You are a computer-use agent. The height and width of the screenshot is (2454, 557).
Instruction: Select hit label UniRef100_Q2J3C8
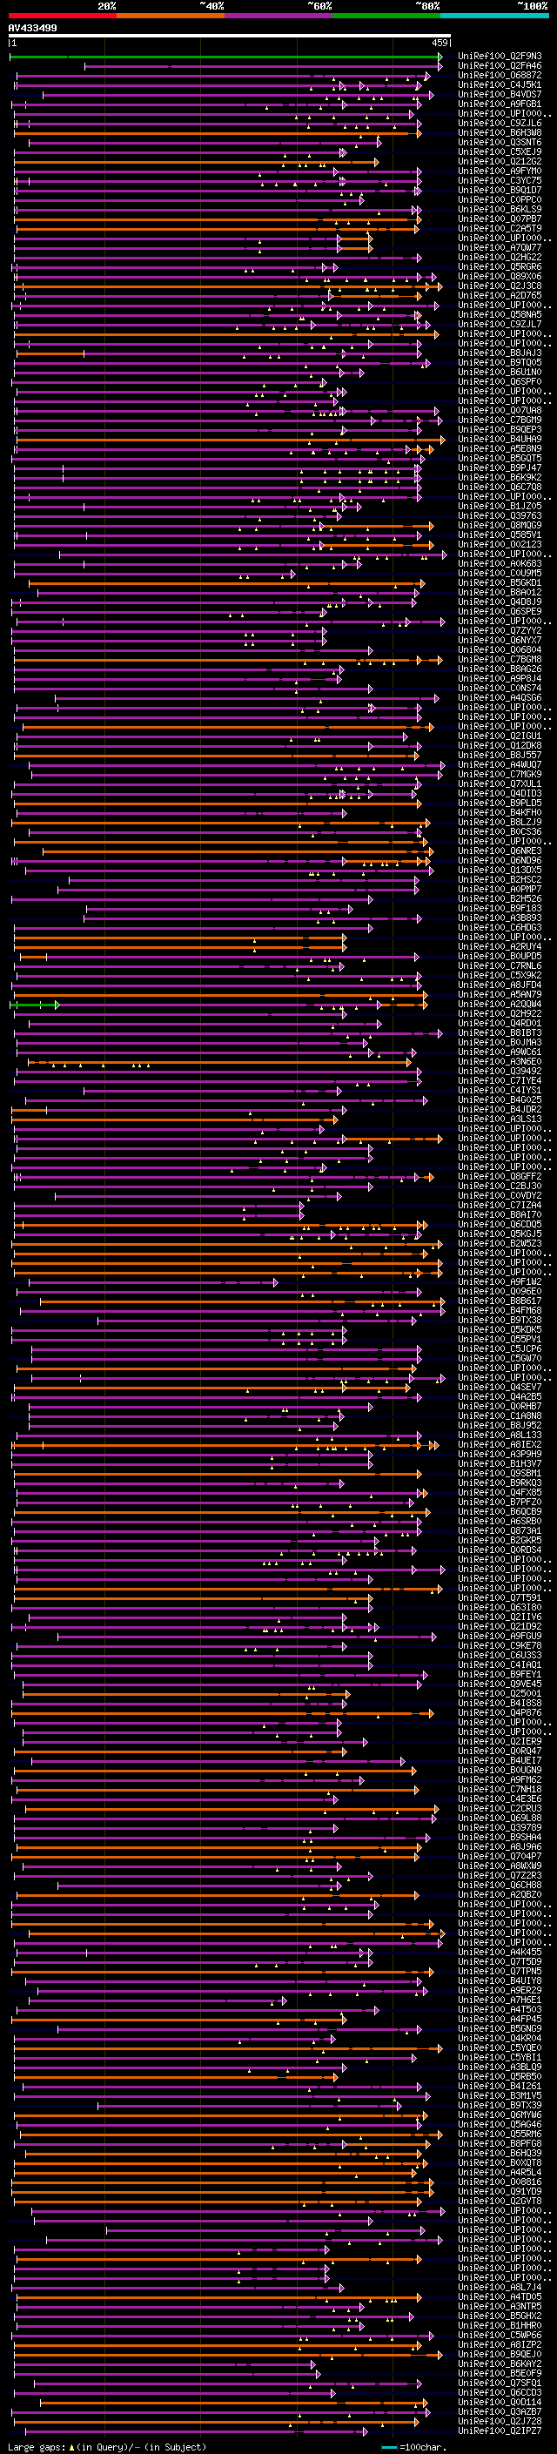coord(500,286)
